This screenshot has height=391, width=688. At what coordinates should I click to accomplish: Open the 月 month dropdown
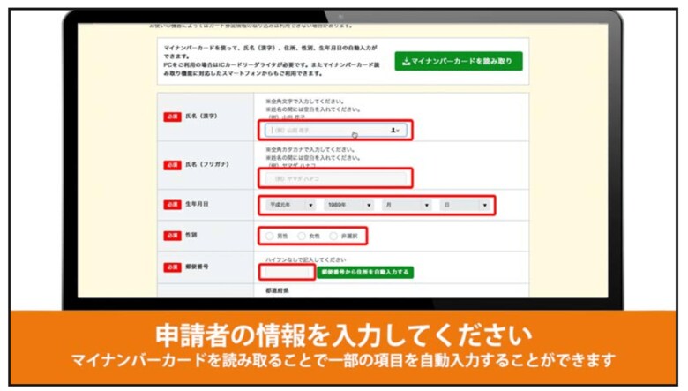[x=407, y=205]
